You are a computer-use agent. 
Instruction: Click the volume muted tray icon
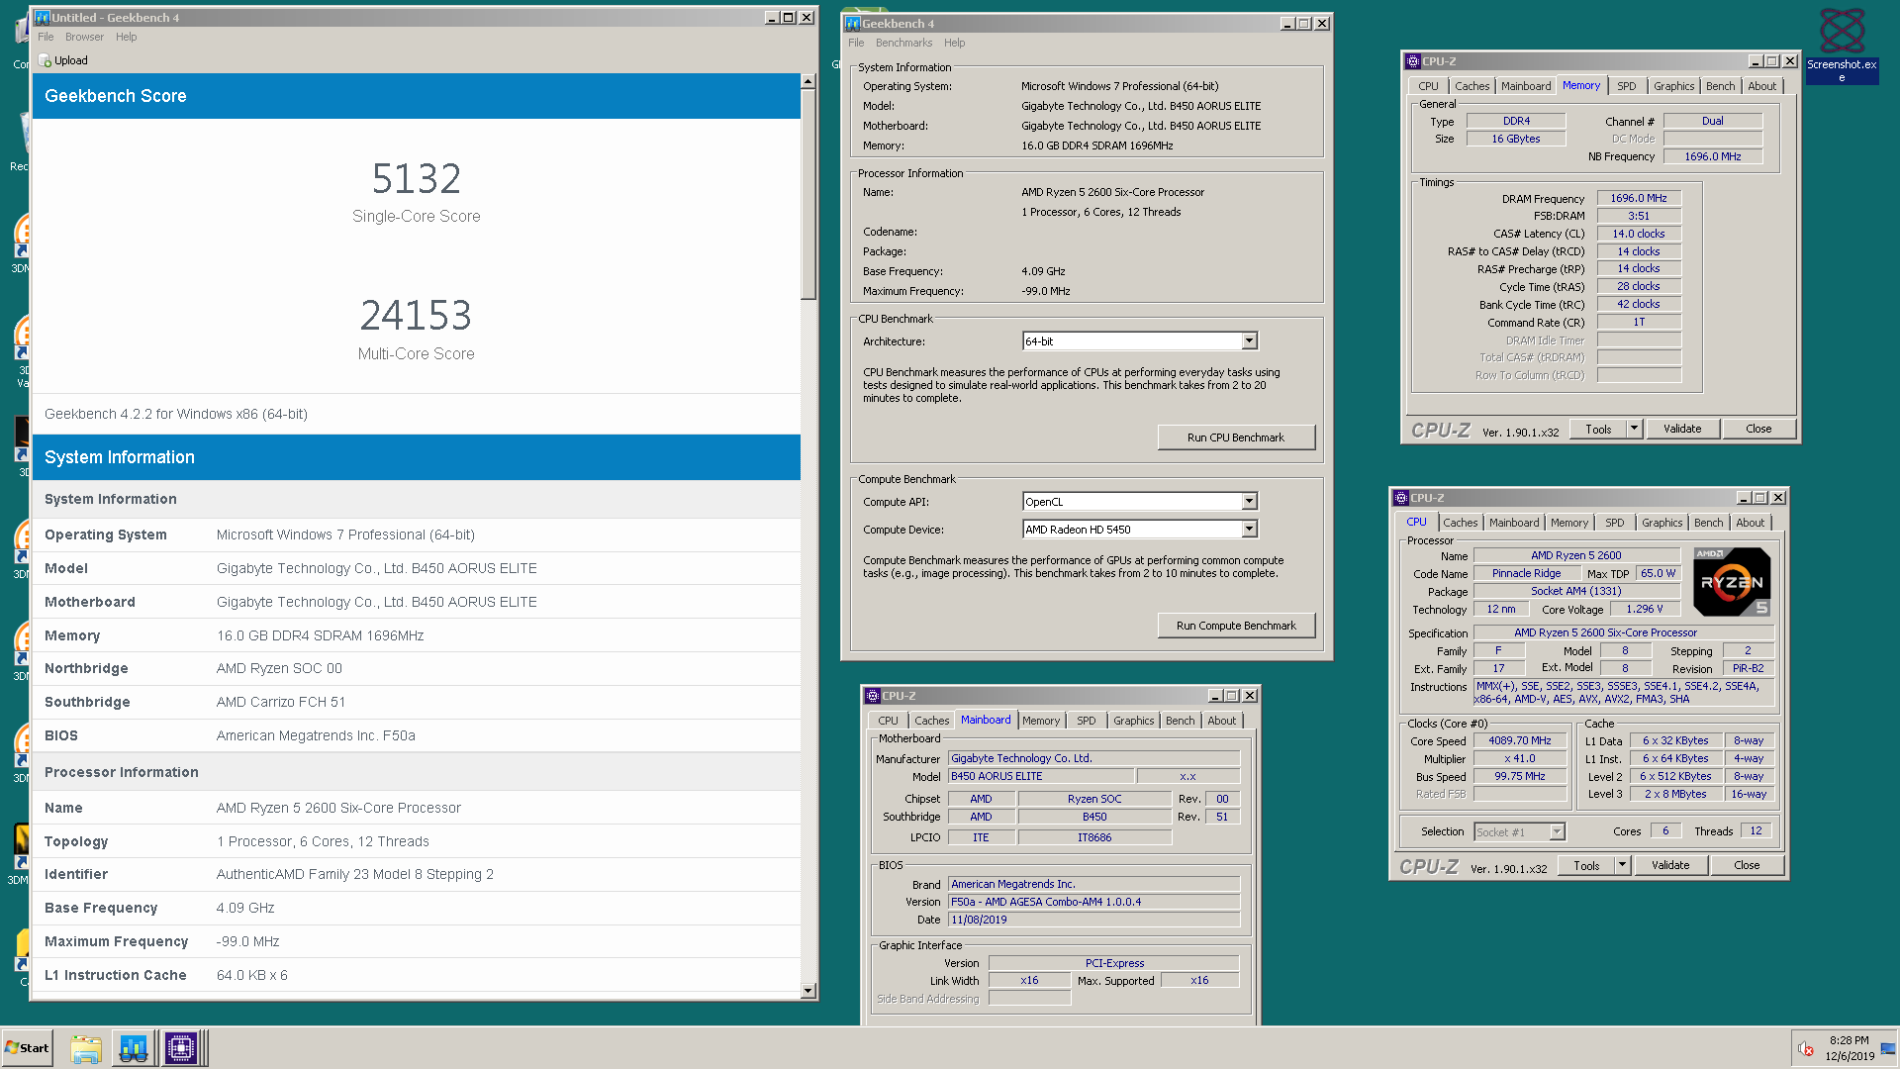(1806, 1049)
